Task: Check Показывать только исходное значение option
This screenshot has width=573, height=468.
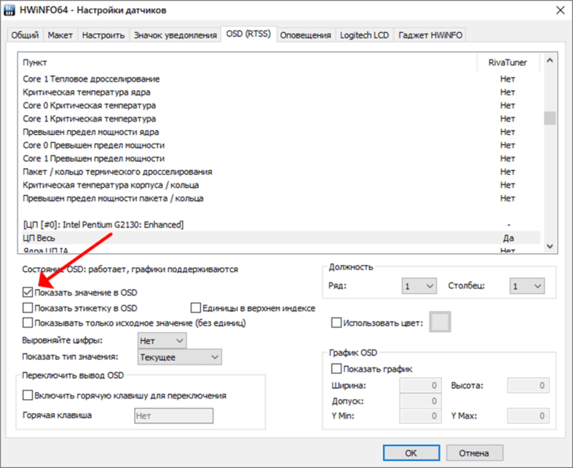Action: pos(27,323)
